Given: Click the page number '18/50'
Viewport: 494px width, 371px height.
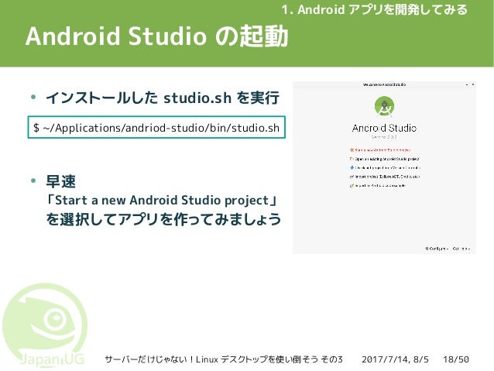Looking at the screenshot, I should click(x=456, y=359).
